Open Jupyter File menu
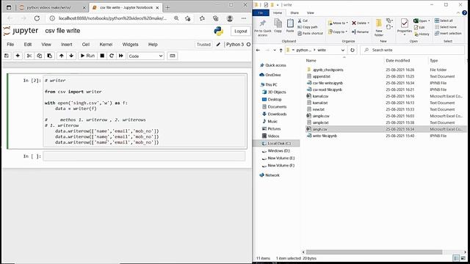Image resolution: width=470 pixels, height=264 pixels. click(10, 44)
